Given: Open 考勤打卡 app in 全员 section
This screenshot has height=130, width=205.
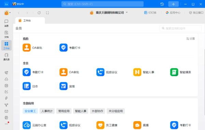Looking at the screenshot, I should pyautogui.click(x=27, y=72).
